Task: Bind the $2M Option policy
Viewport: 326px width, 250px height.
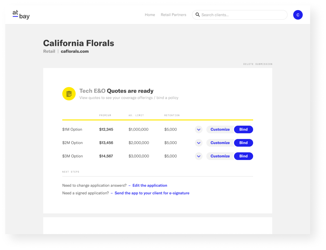Action: (243, 143)
